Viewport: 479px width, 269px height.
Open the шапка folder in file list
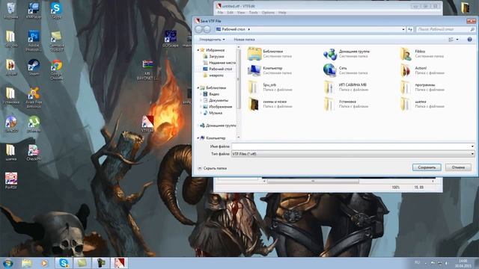(422, 104)
